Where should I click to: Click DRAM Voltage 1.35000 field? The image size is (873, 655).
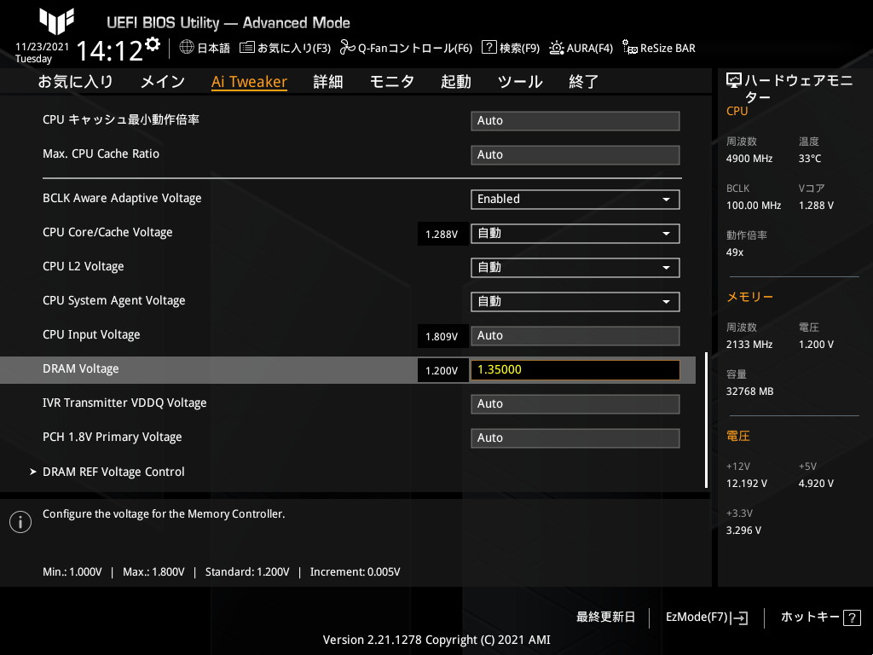tap(575, 370)
